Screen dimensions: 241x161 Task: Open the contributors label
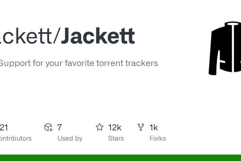coord(15,138)
